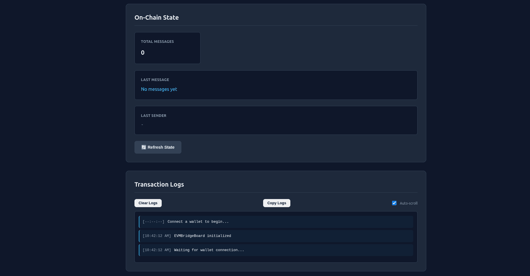Click the Auto-scroll label text
This screenshot has height=276, width=530.
409,203
